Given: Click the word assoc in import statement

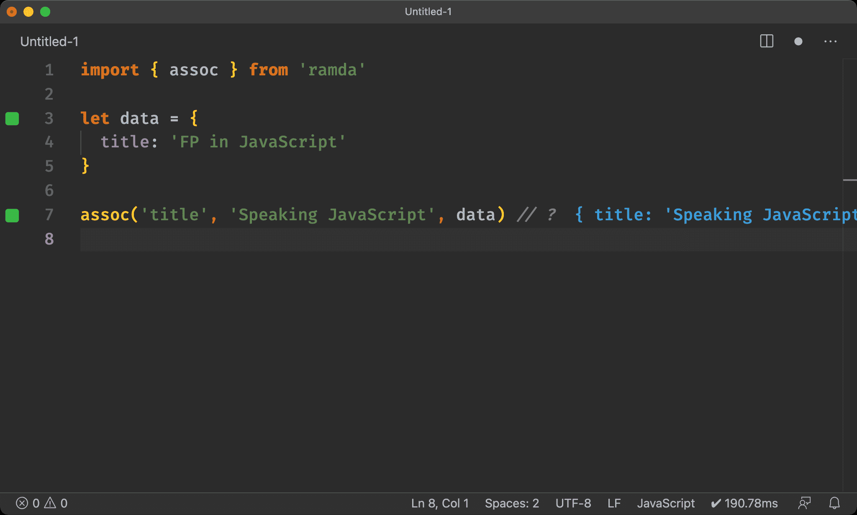Looking at the screenshot, I should 194,70.
